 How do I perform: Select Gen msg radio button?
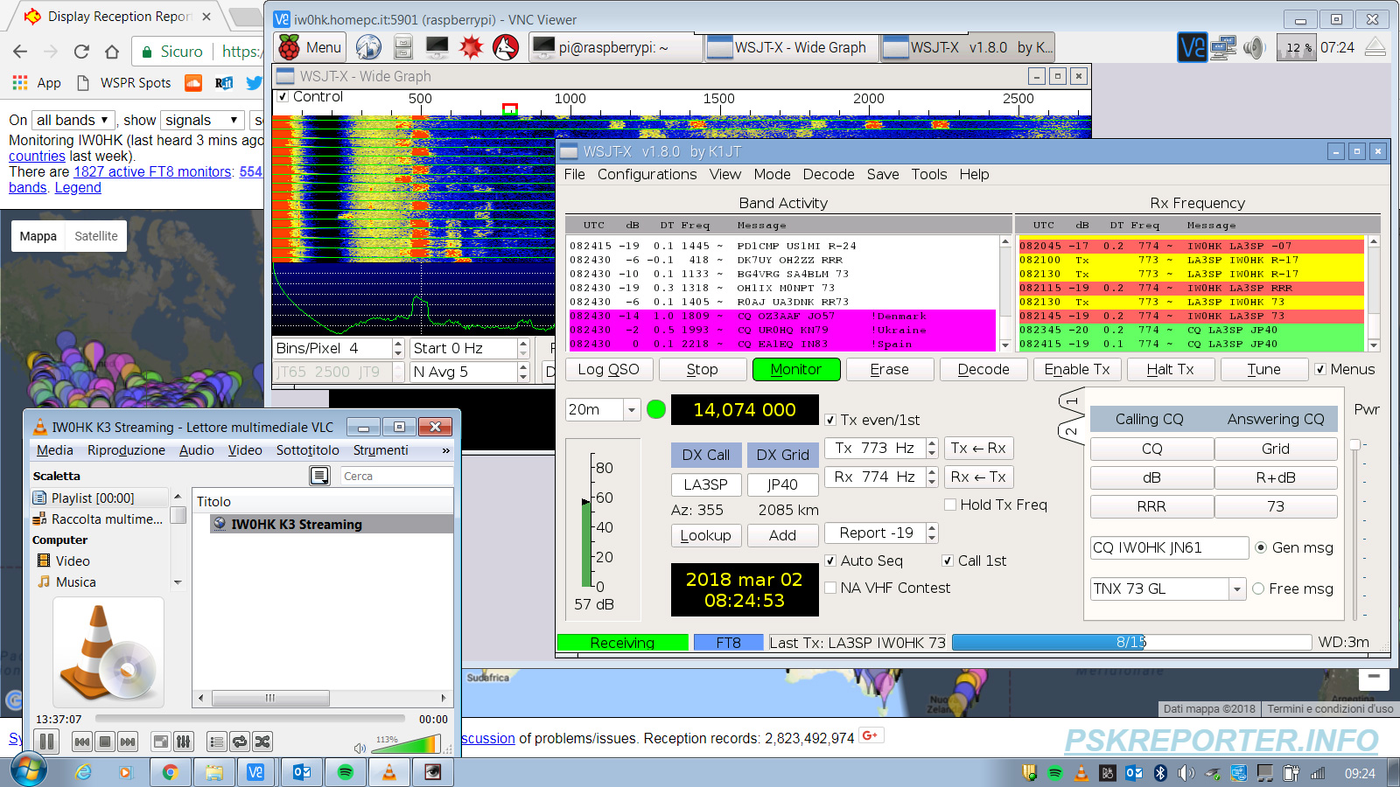tap(1261, 547)
